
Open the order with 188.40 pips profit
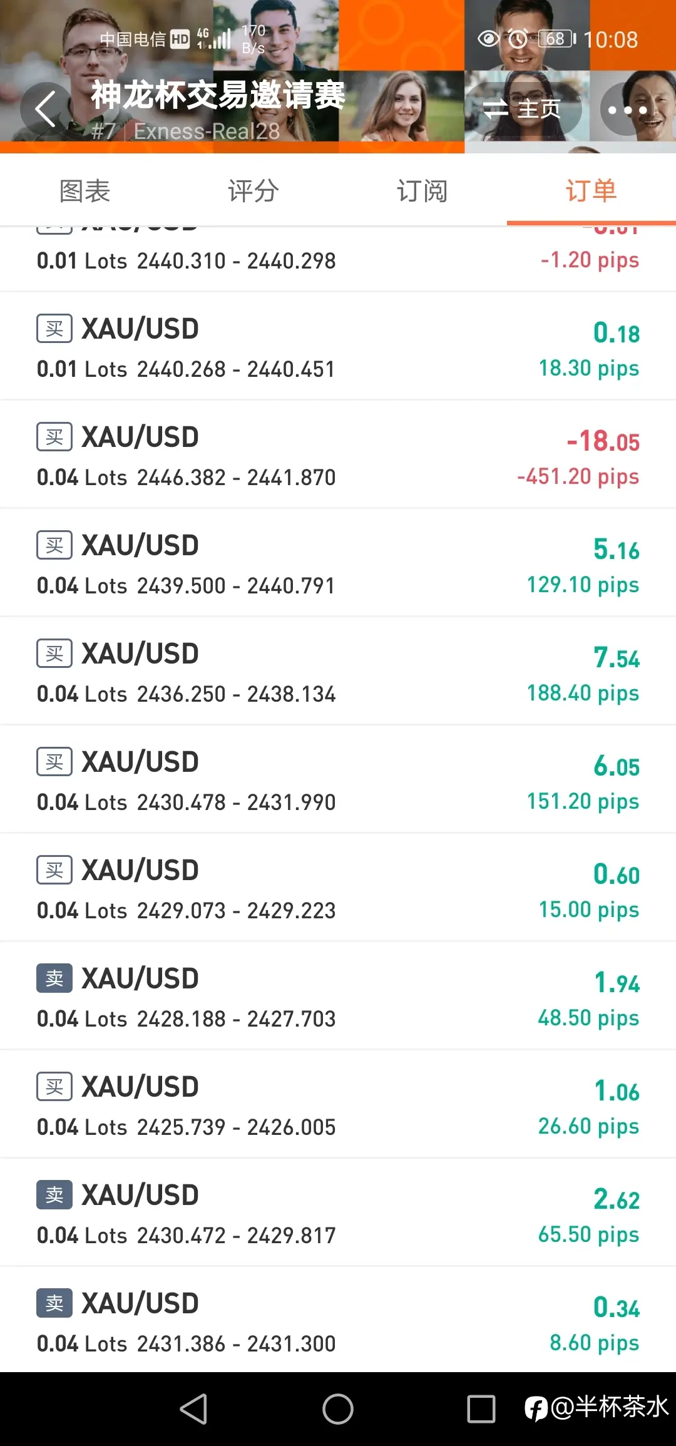338,671
